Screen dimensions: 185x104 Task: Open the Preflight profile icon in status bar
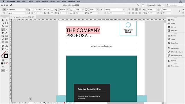pyautogui.click(x=44, y=103)
